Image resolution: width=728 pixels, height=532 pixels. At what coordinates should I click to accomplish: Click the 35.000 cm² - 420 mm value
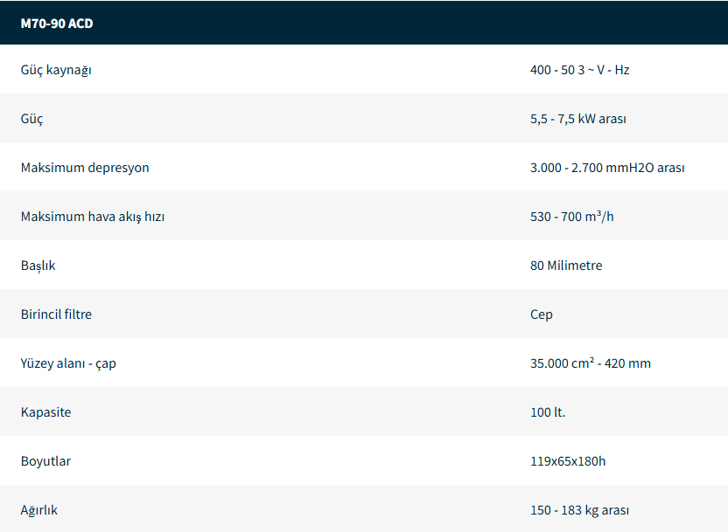coord(590,363)
